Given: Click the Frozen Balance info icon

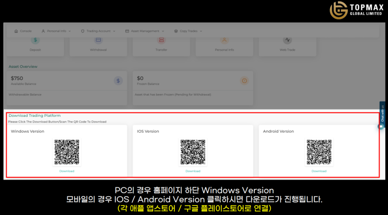Looking at the screenshot, I should [244, 81].
